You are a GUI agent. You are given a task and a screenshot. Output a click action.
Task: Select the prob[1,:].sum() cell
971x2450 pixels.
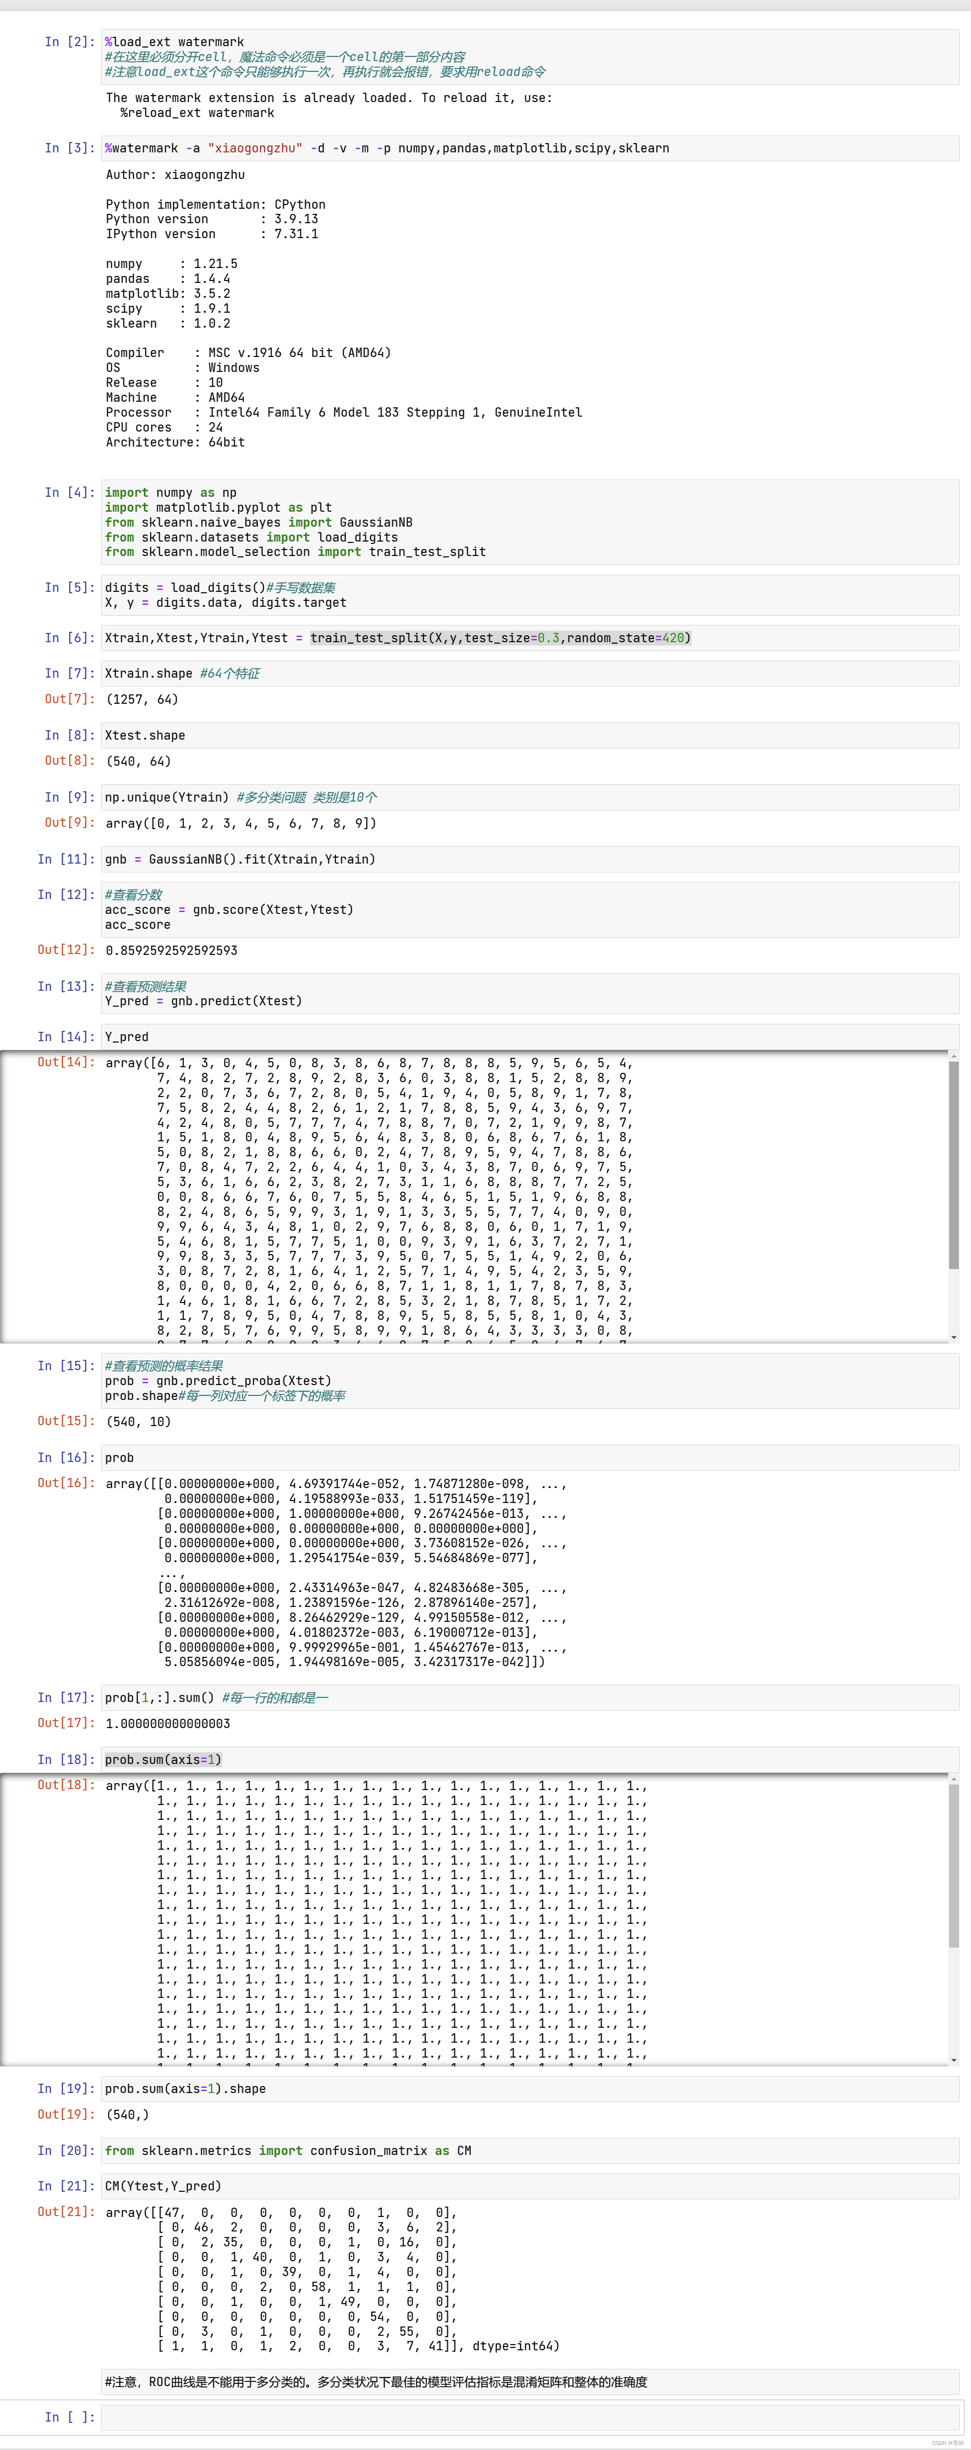pos(530,1698)
